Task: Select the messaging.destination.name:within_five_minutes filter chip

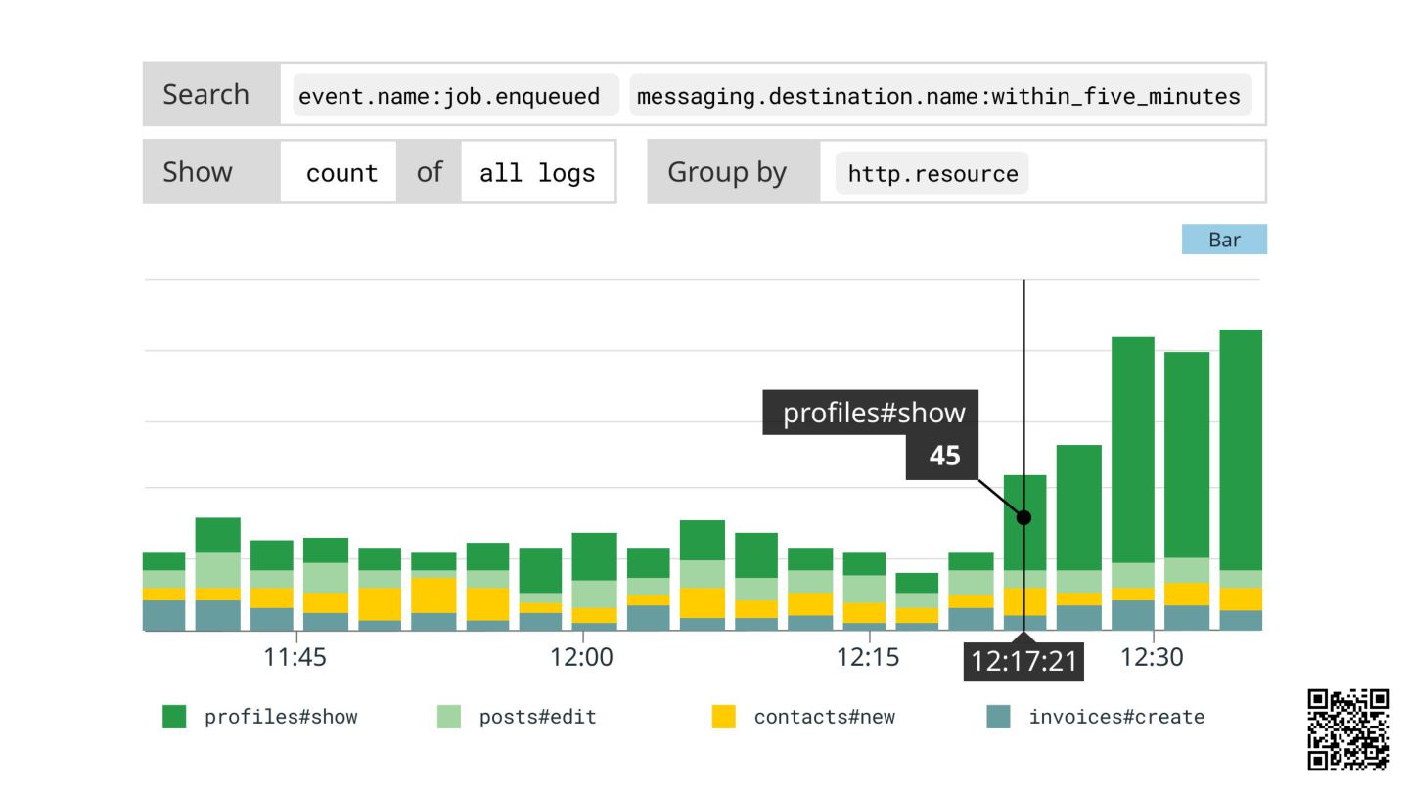Action: (939, 96)
